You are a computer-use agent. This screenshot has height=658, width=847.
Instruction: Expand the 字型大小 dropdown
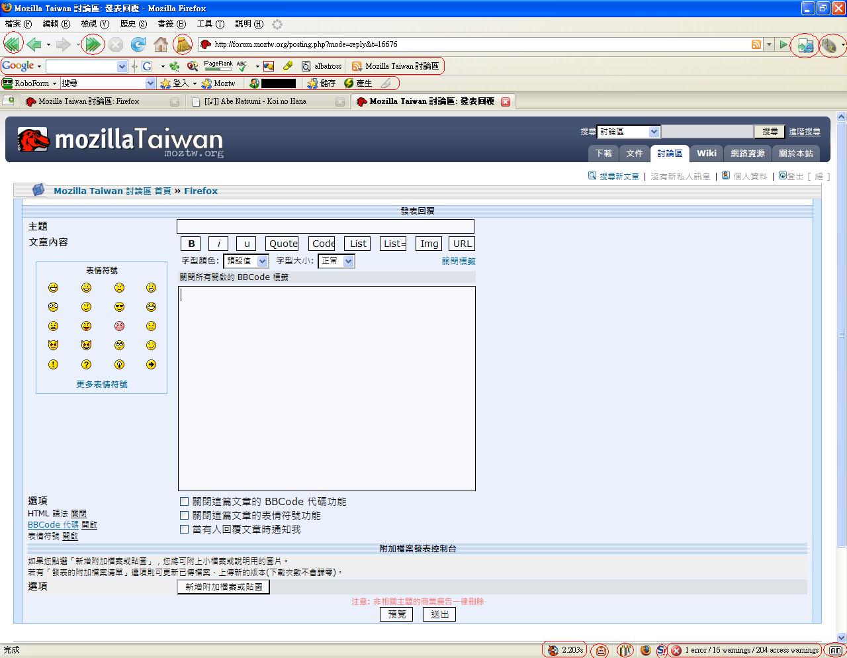tap(336, 261)
